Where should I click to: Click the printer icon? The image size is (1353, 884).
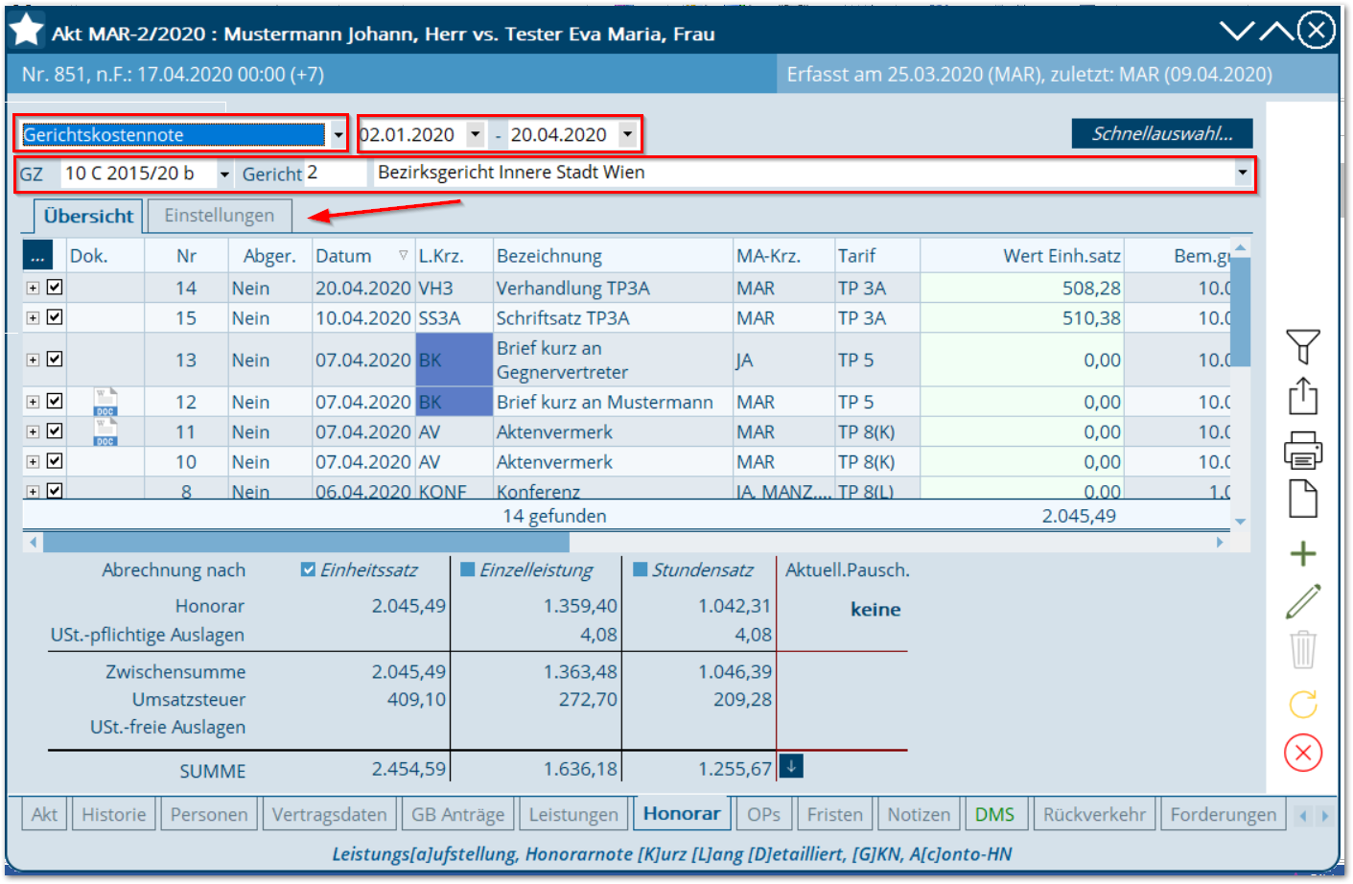pos(1302,449)
